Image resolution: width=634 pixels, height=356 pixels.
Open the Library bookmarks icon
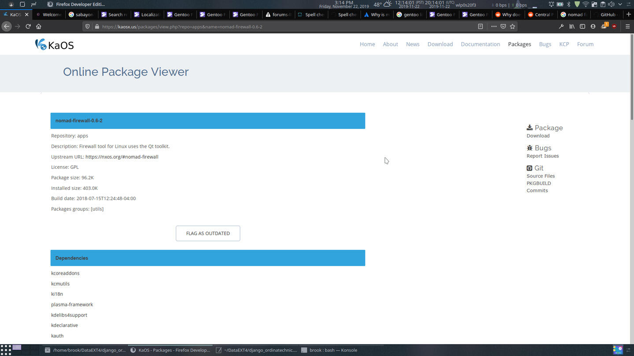click(x=572, y=26)
